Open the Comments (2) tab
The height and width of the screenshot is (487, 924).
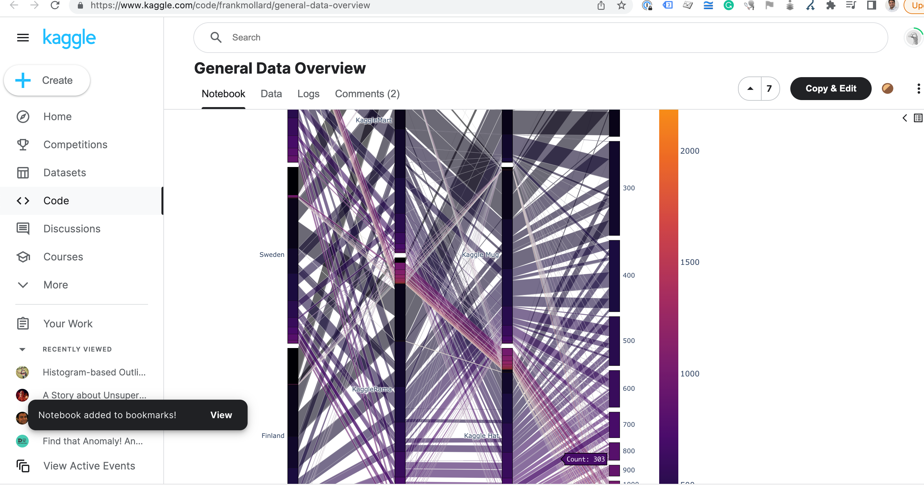[x=367, y=94]
